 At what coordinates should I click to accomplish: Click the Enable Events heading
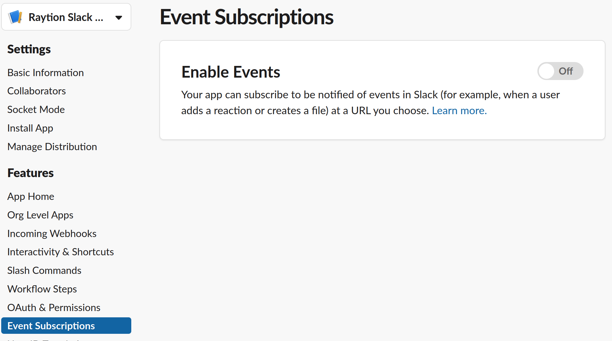point(230,72)
